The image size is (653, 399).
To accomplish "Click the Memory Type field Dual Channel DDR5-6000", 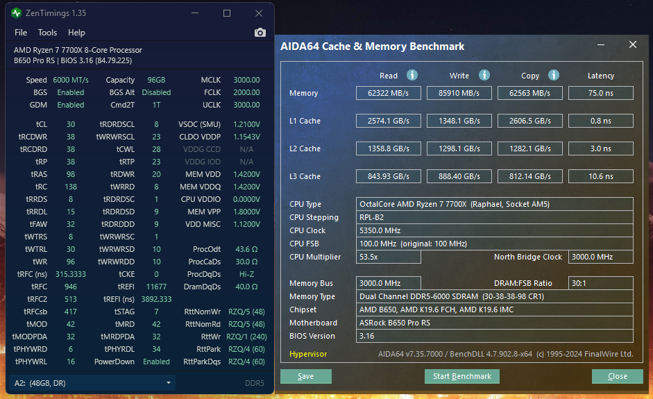I will coord(495,296).
